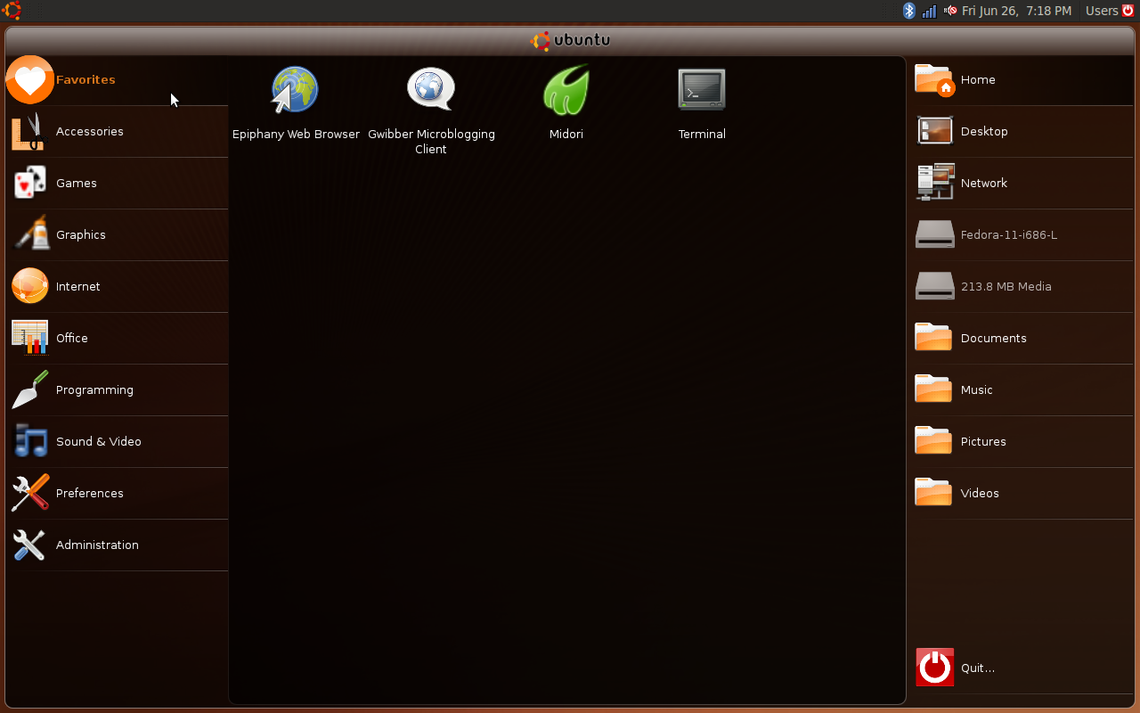Open the Fedora-11-i686-L volume label

(1009, 234)
